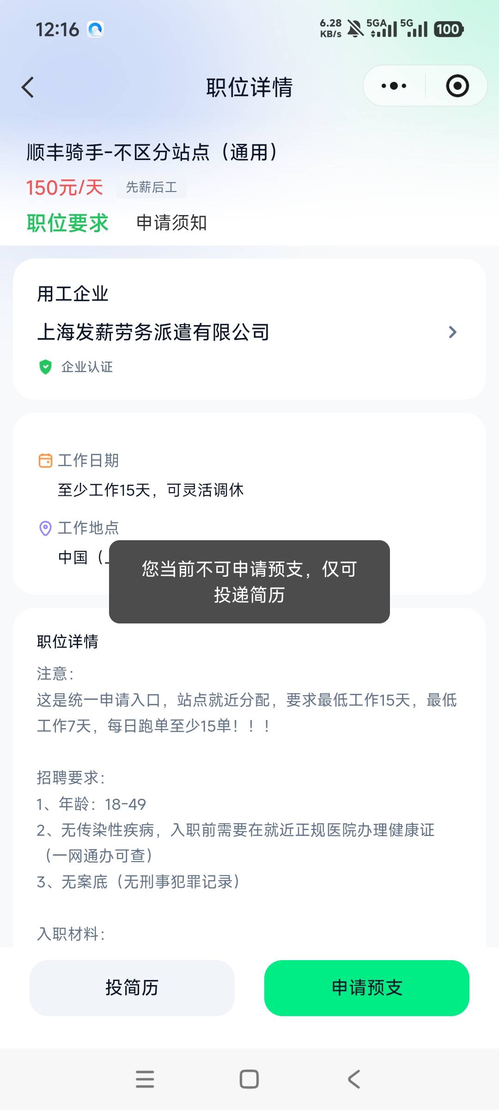The height and width of the screenshot is (1110, 499).
Task: Expand the employer company chevron arrow
Action: (x=452, y=332)
